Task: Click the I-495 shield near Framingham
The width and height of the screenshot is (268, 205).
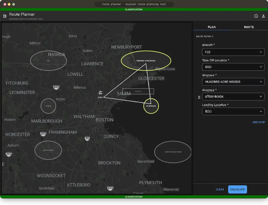Action: 43,134
